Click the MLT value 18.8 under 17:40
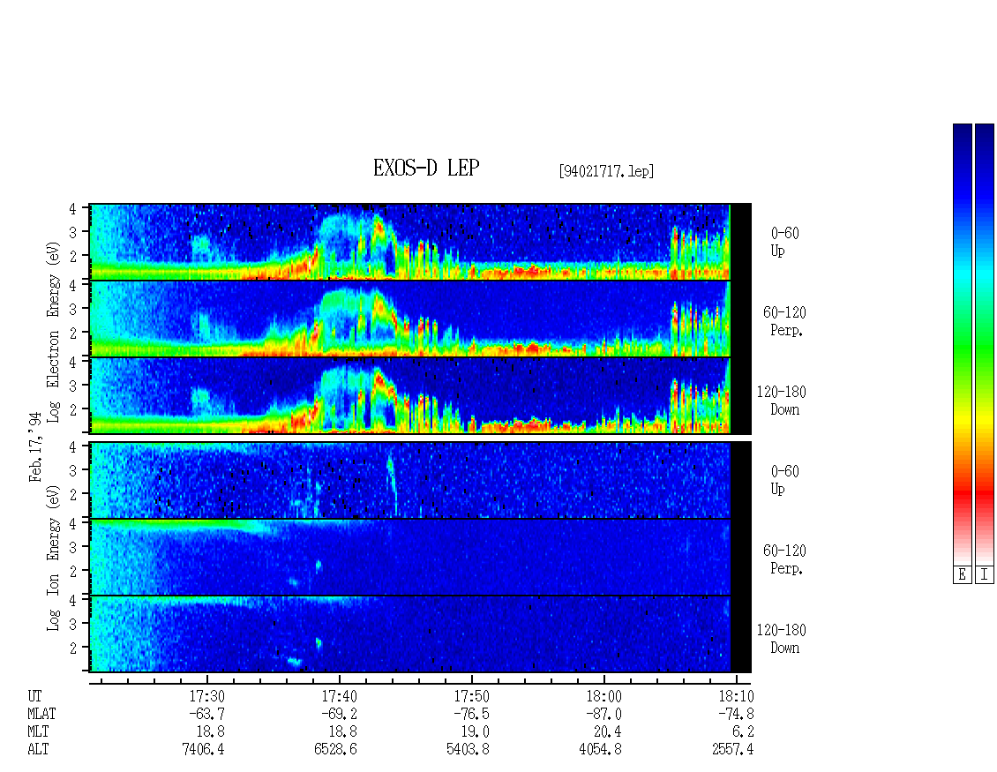 (342, 732)
